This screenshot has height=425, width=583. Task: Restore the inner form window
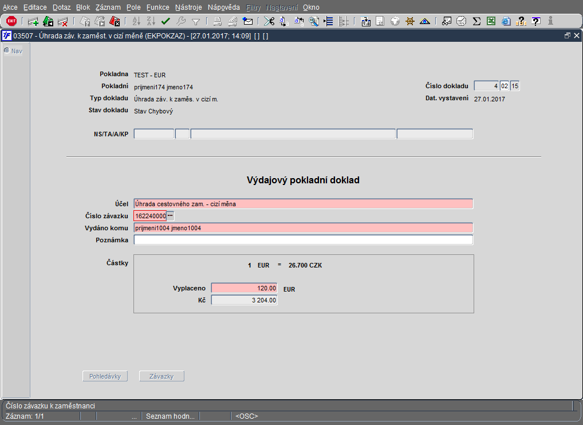567,36
